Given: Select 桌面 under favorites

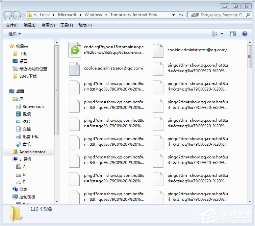Looking at the screenshot, I should click(x=20, y=61).
